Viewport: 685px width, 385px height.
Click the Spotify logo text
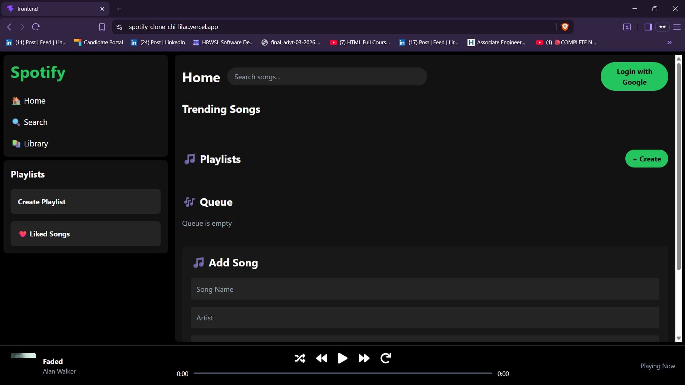pyautogui.click(x=38, y=72)
